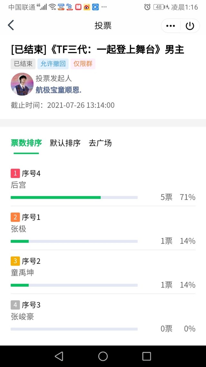Tap the poll creator avatar picture
This screenshot has width=206, height=367.
(x=22, y=84)
